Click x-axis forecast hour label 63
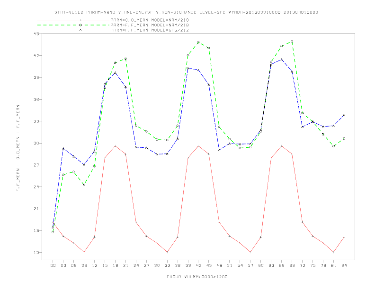This screenshot has height=289, width=375. pyautogui.click(x=271, y=265)
